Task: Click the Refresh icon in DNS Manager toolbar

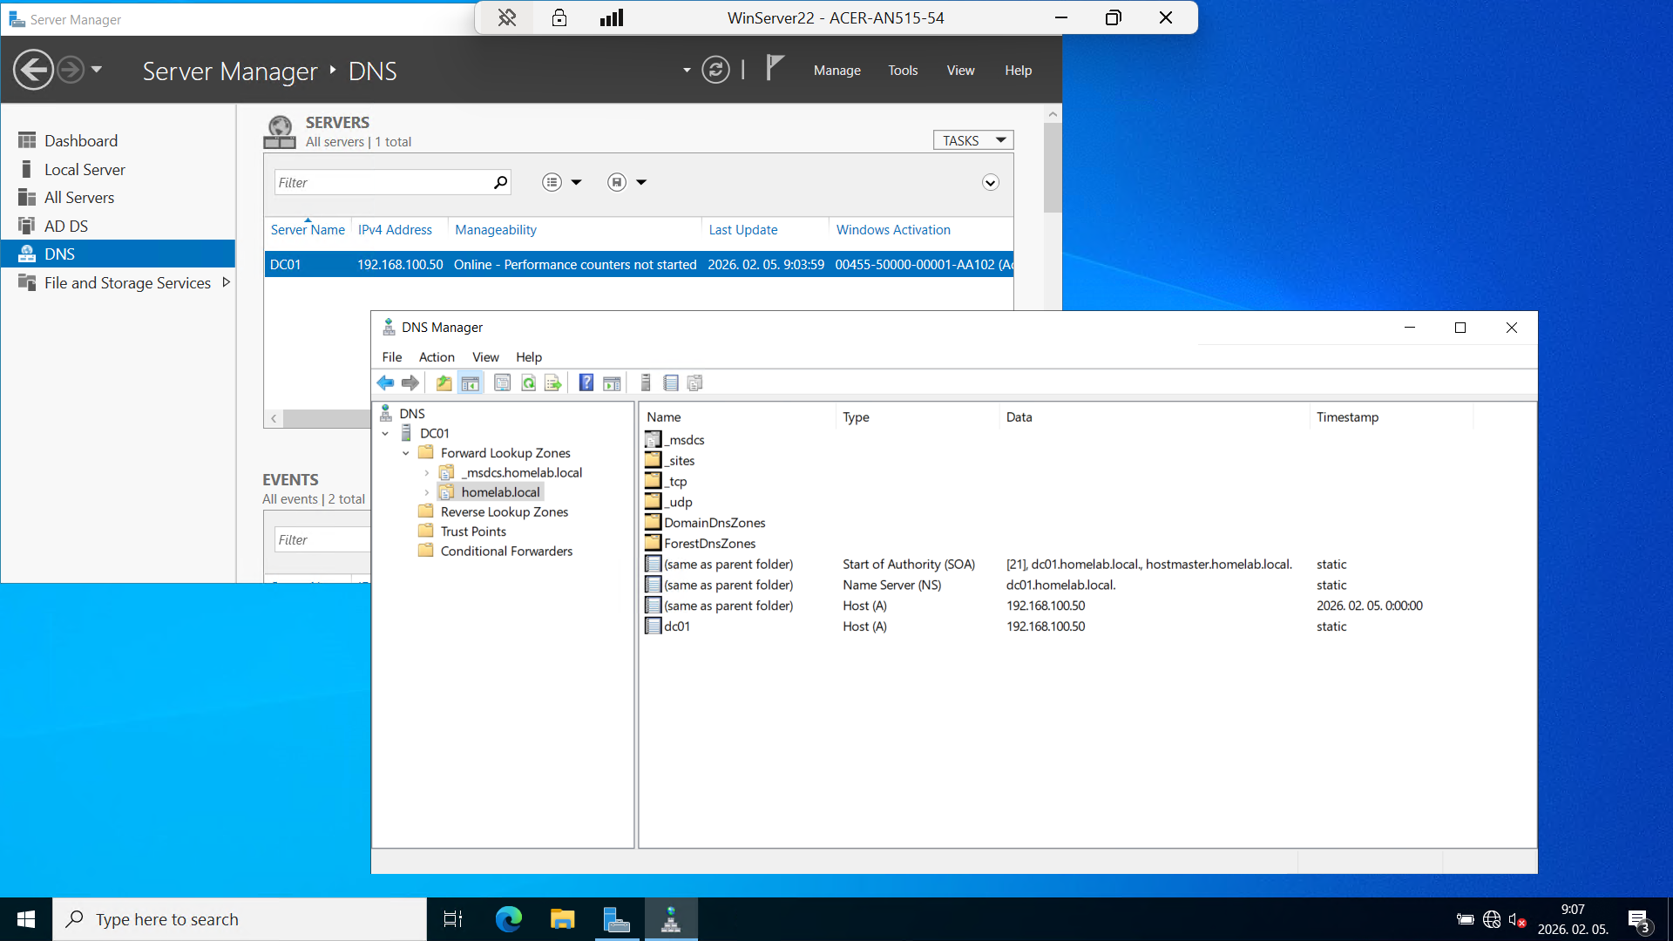Action: tap(529, 382)
